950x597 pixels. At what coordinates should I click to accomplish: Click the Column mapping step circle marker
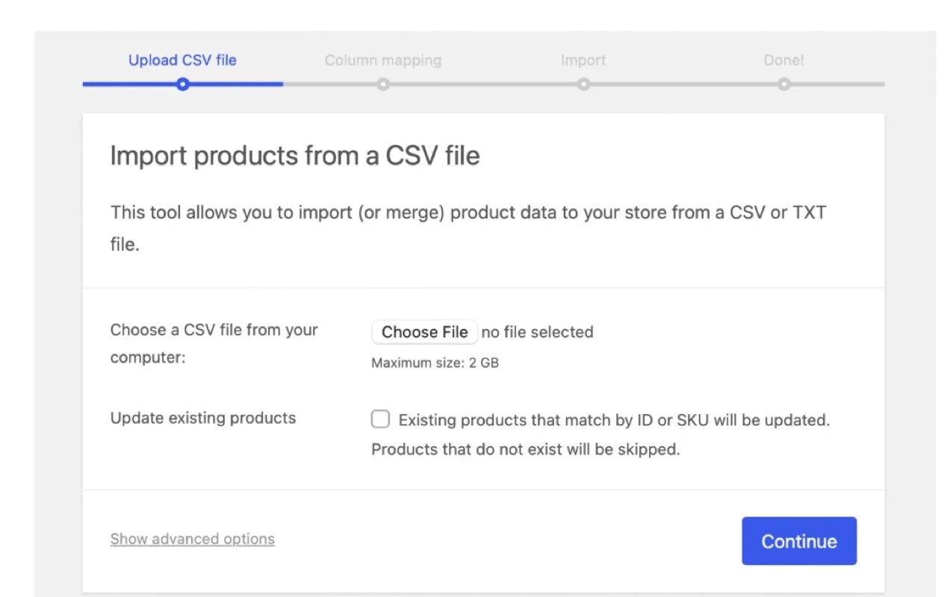click(x=382, y=84)
